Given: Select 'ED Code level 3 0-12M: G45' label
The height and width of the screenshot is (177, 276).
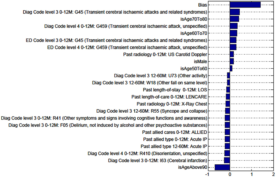Looking at the screenshot, I should [116, 40].
